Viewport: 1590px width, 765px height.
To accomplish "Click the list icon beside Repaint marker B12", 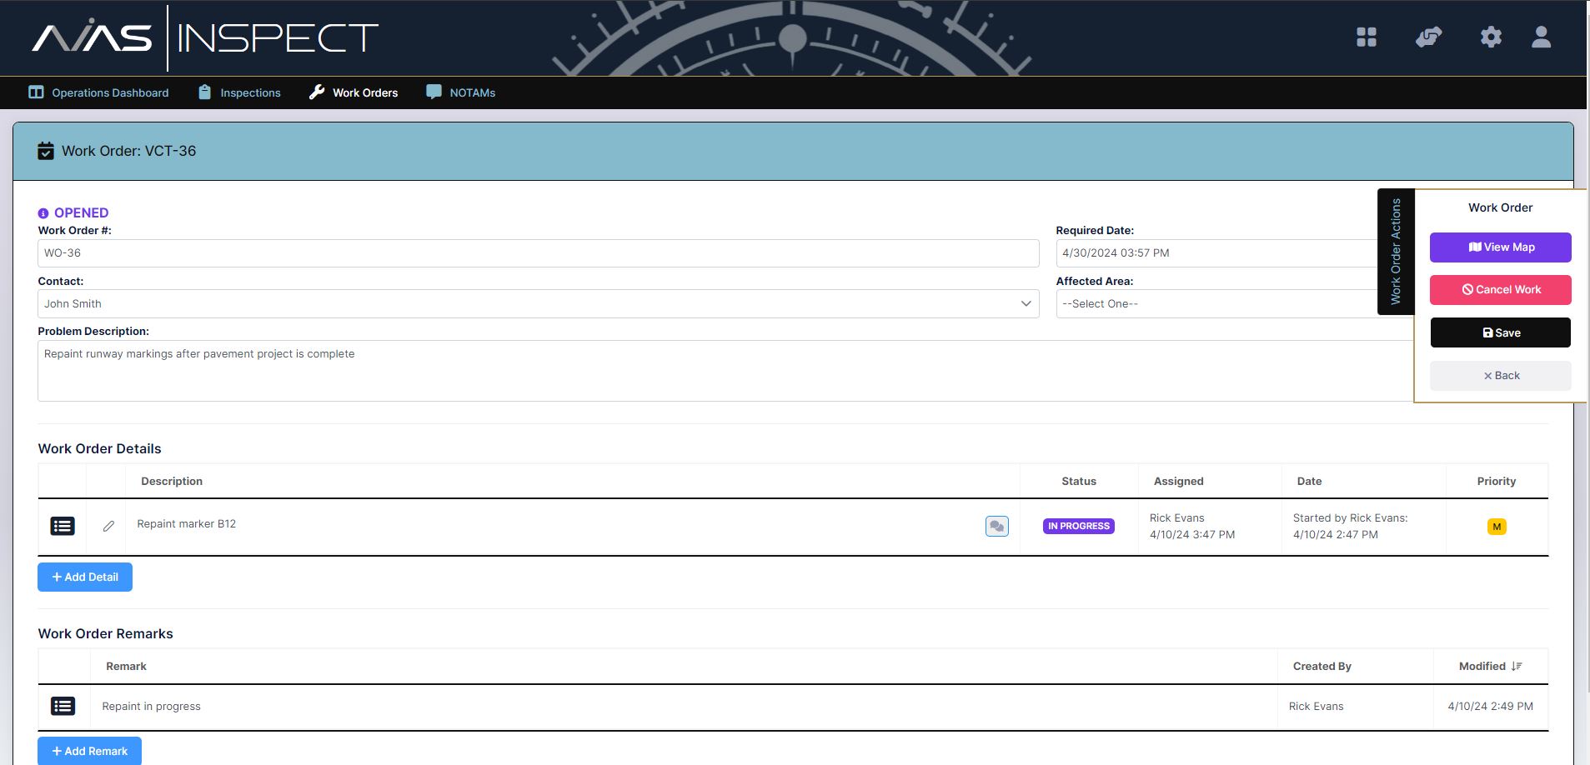I will click(63, 526).
